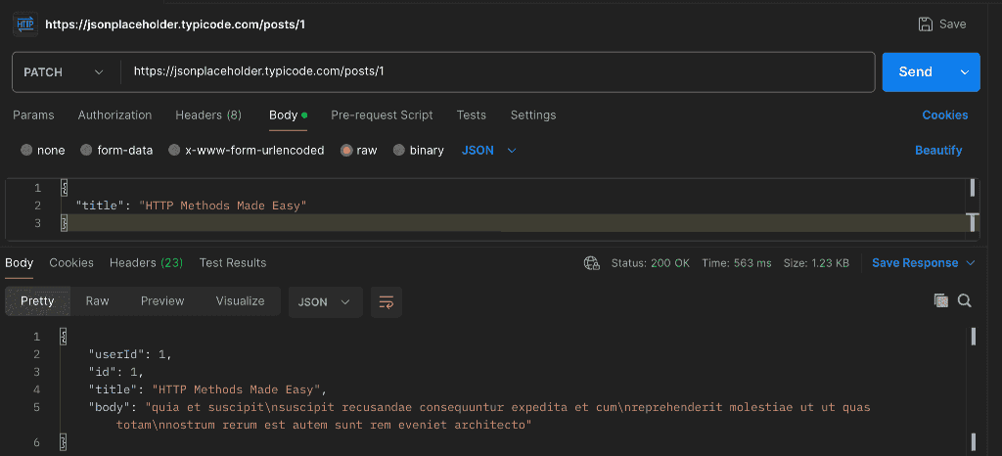Viewport: 1002px width, 456px height.
Task: Select the Preview response view
Action: pyautogui.click(x=162, y=300)
